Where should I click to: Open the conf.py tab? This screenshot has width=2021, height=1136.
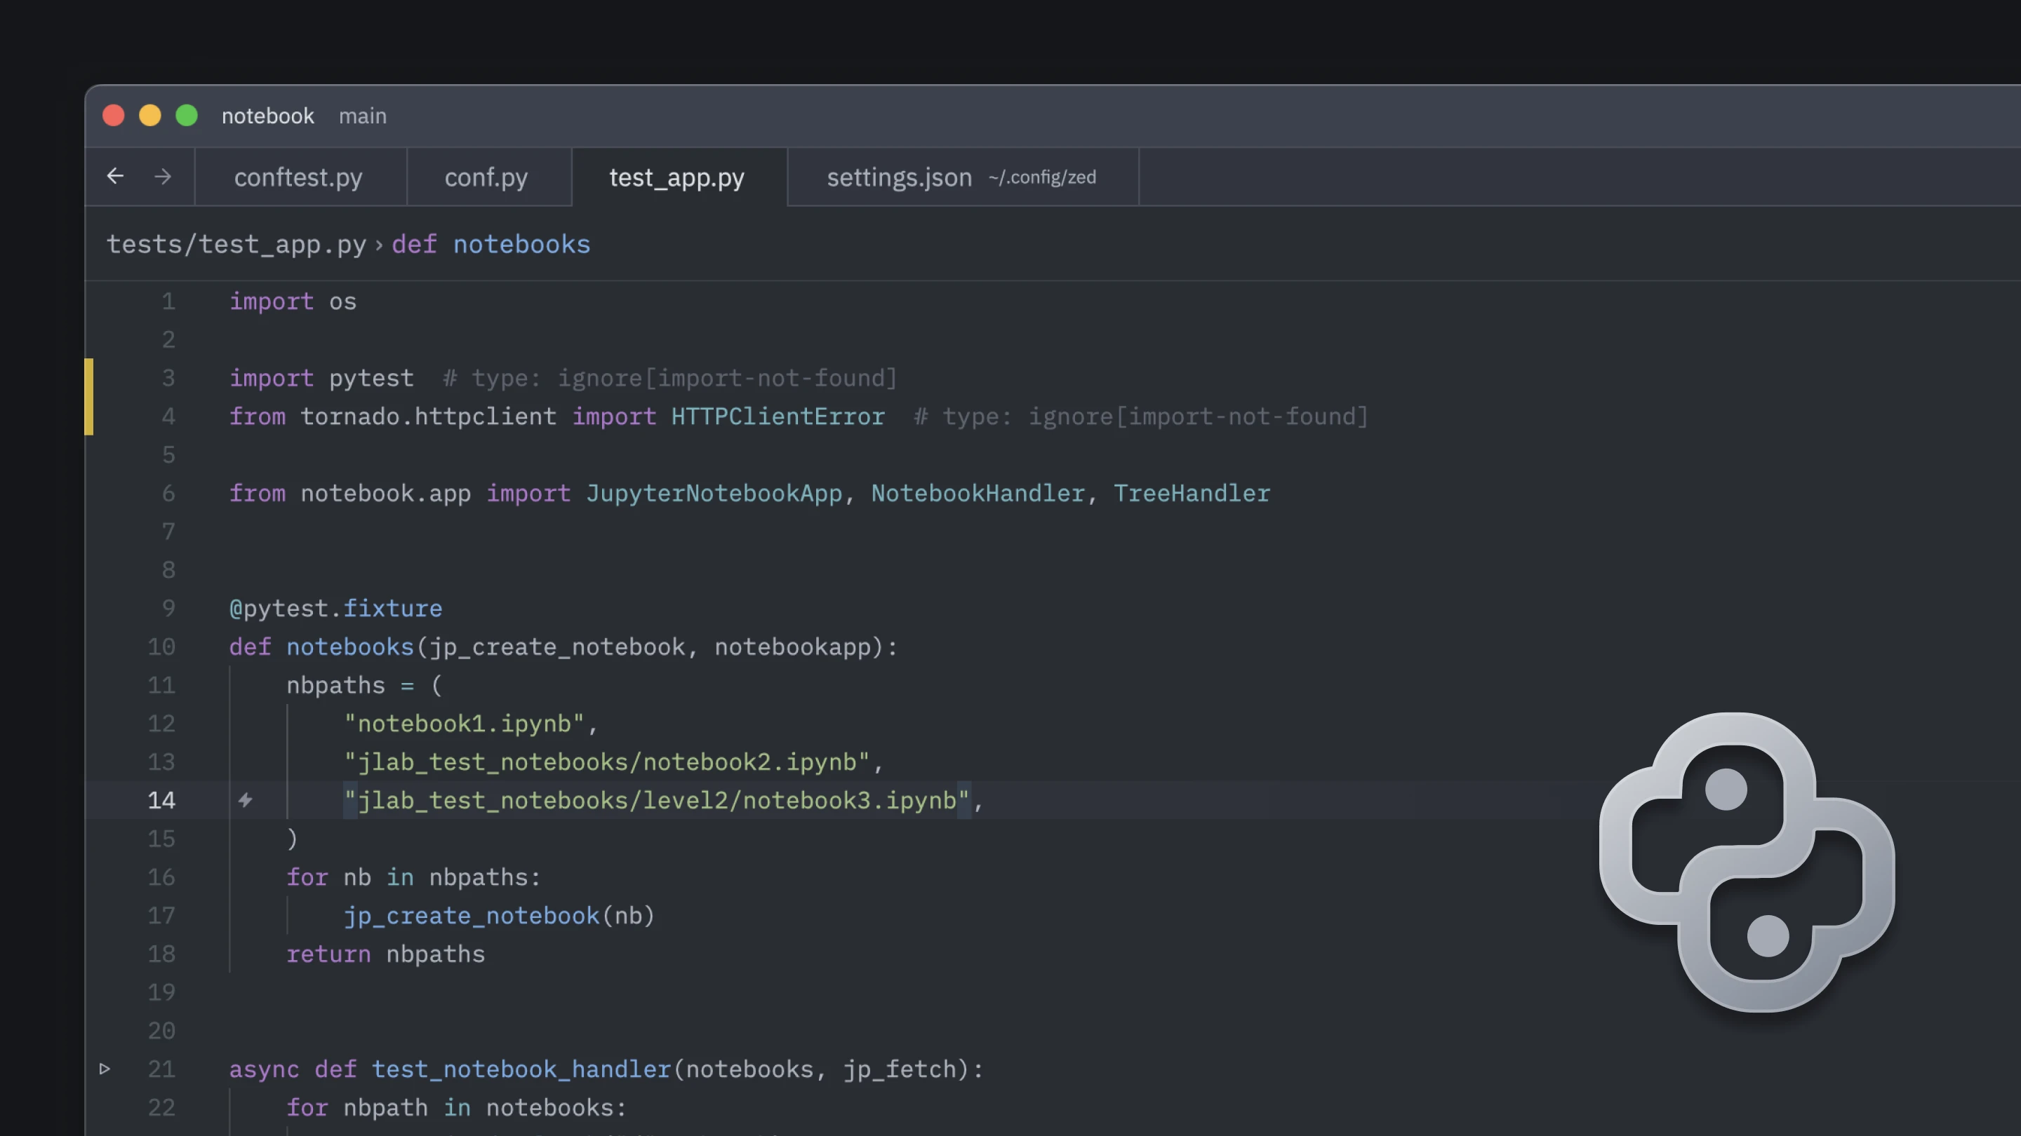pyautogui.click(x=486, y=177)
